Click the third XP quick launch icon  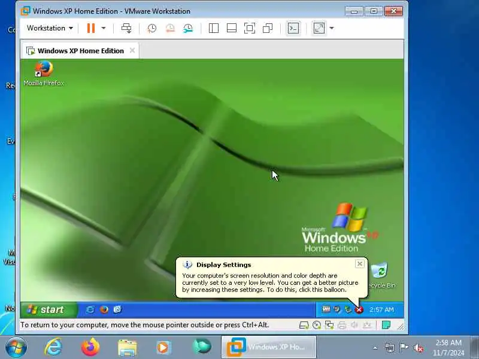pyautogui.click(x=117, y=309)
